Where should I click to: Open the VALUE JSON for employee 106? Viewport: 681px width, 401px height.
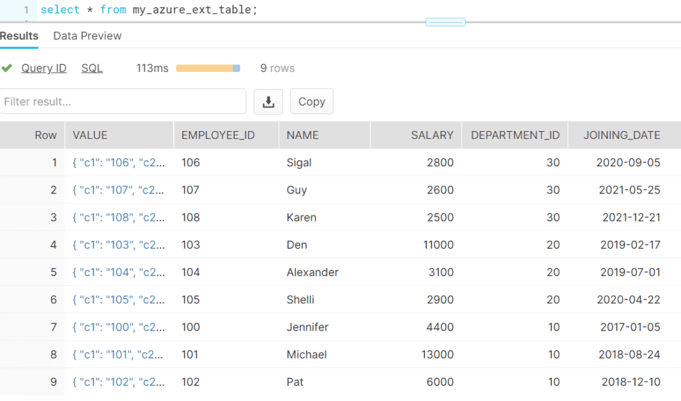click(x=118, y=163)
